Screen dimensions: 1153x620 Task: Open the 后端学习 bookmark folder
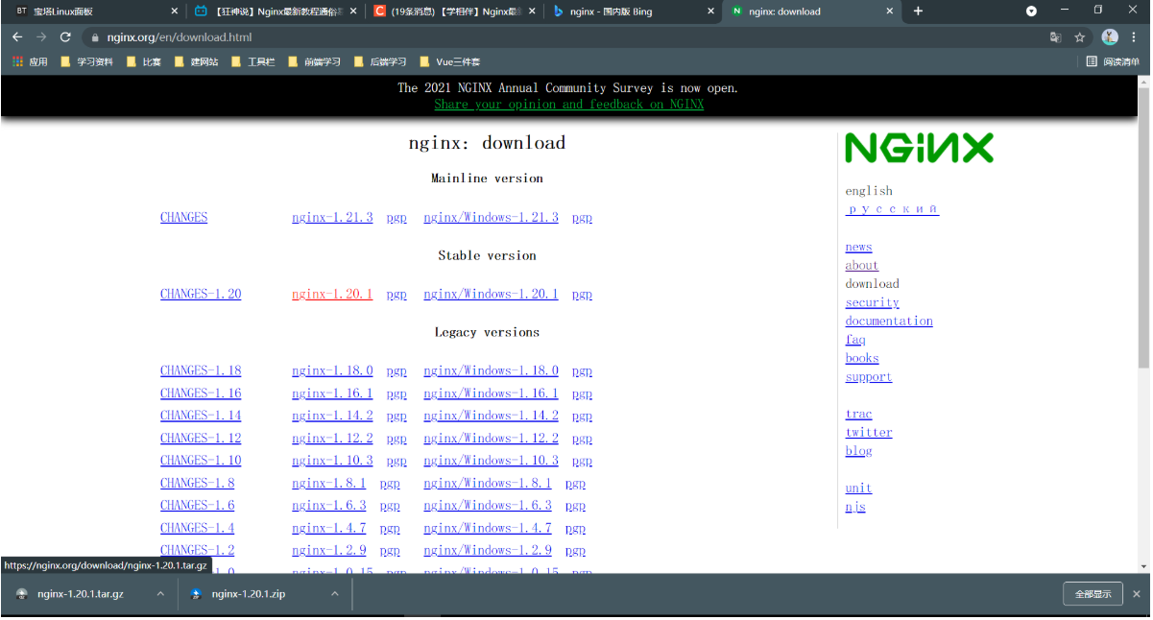(x=379, y=61)
